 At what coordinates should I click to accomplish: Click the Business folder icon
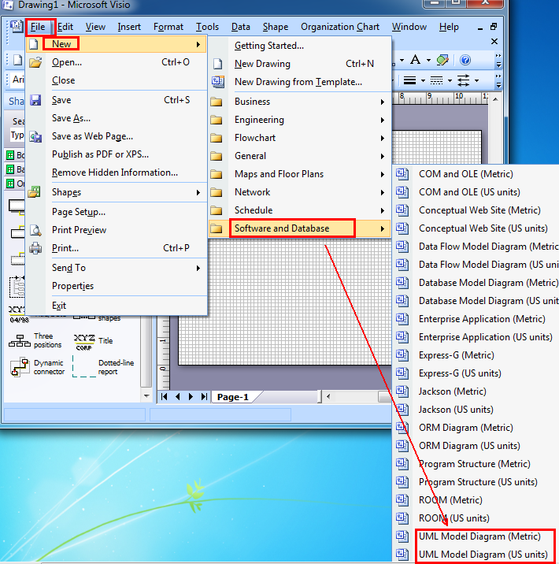[x=216, y=102]
